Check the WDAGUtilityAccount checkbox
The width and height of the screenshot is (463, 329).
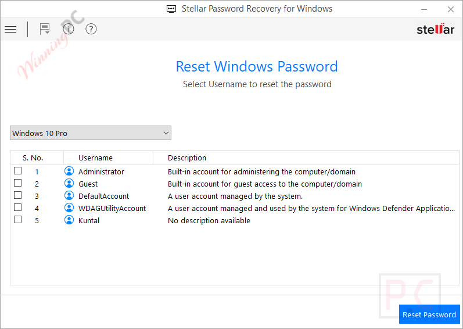[x=17, y=208]
